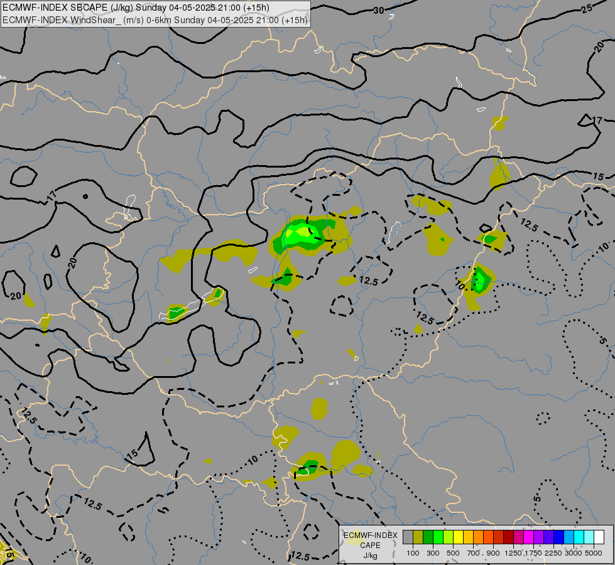Click the legend tick label 1750
The width and height of the screenshot is (615, 565).
coord(533,553)
